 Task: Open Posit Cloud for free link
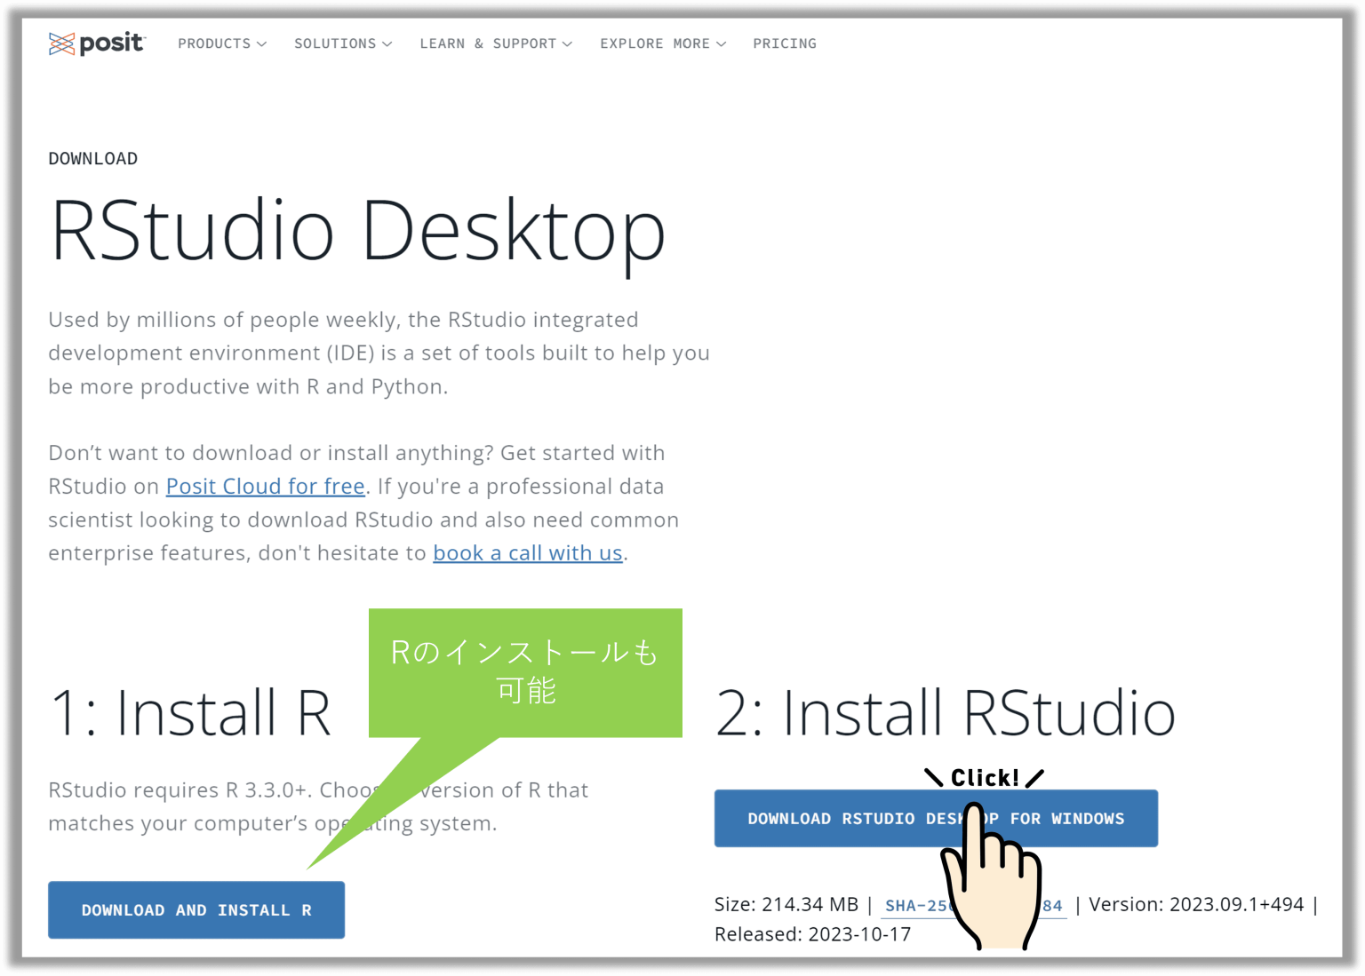[265, 486]
